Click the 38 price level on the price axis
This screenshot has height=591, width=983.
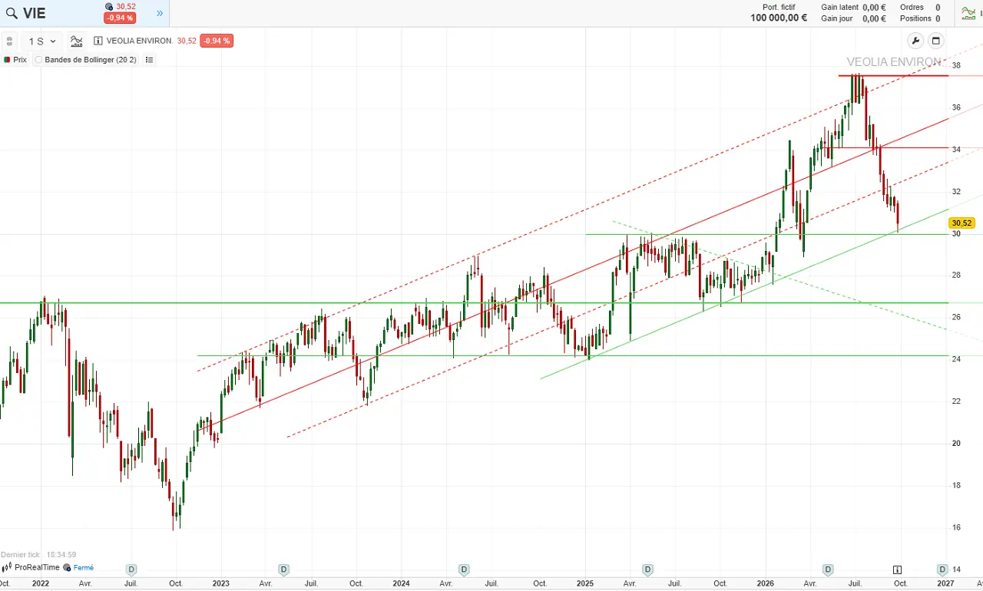click(956, 65)
